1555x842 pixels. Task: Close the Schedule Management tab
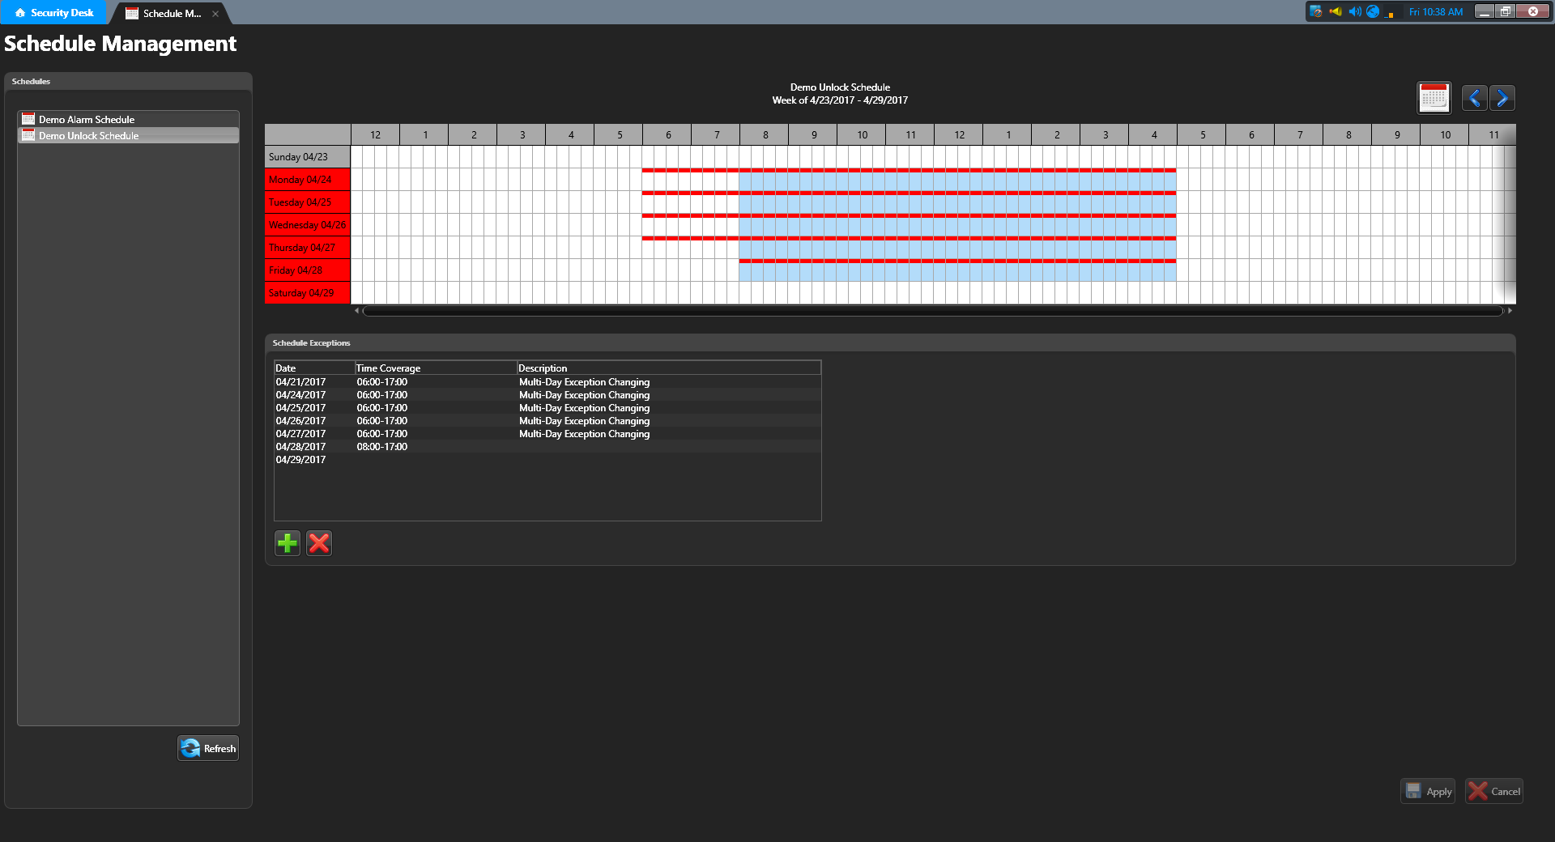(215, 14)
